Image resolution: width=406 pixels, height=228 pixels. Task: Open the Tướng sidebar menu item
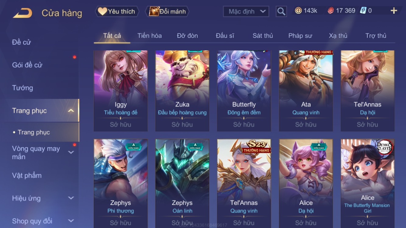pos(23,88)
